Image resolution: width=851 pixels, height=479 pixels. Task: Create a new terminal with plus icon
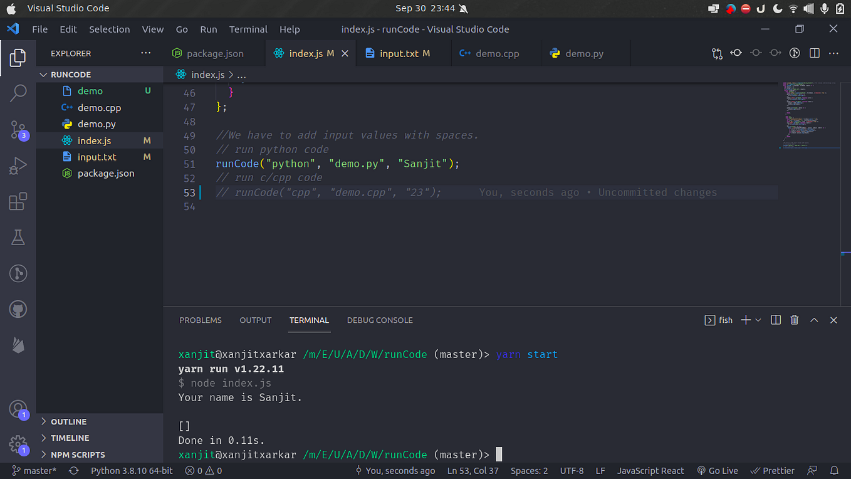(746, 320)
